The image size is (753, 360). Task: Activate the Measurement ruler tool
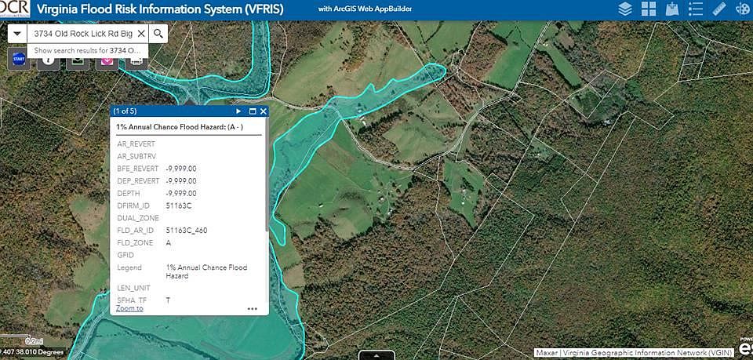coord(718,9)
